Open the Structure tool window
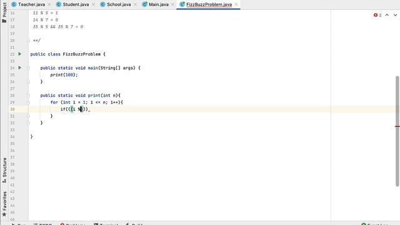Screen dimensions: 400x225 click(4, 170)
